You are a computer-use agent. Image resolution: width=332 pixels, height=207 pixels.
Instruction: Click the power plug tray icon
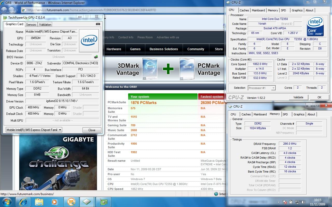pos(291,202)
